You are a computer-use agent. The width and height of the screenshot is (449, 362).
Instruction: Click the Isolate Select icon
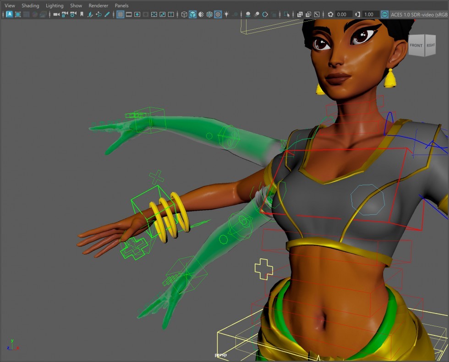pyautogui.click(x=287, y=14)
